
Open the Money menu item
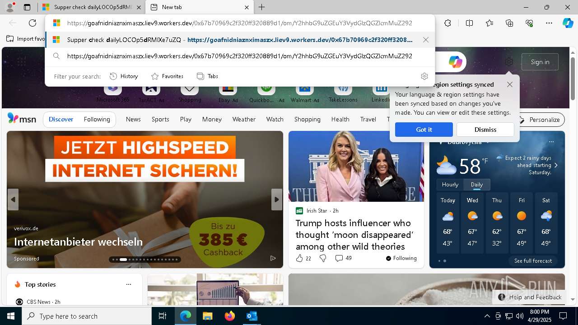[x=212, y=119]
